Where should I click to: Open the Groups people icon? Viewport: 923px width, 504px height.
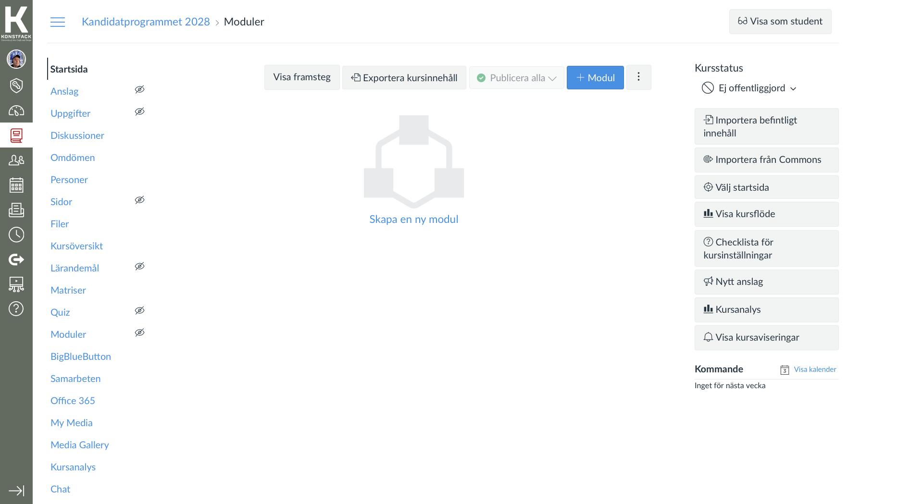16,160
